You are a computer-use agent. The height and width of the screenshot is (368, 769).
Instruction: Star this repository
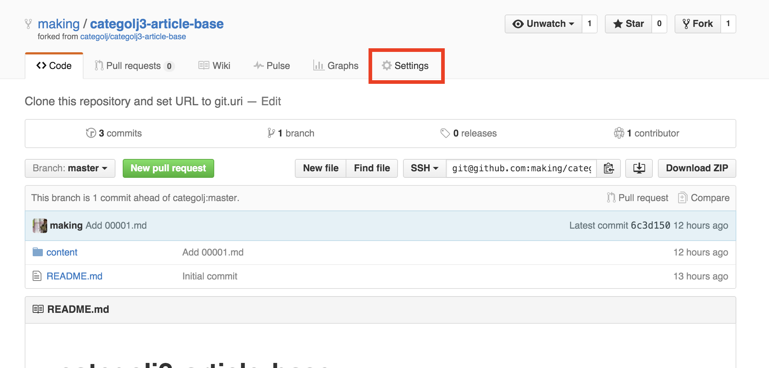[628, 24]
